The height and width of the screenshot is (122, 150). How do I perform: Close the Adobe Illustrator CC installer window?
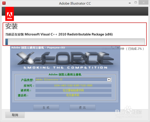click(143, 3)
